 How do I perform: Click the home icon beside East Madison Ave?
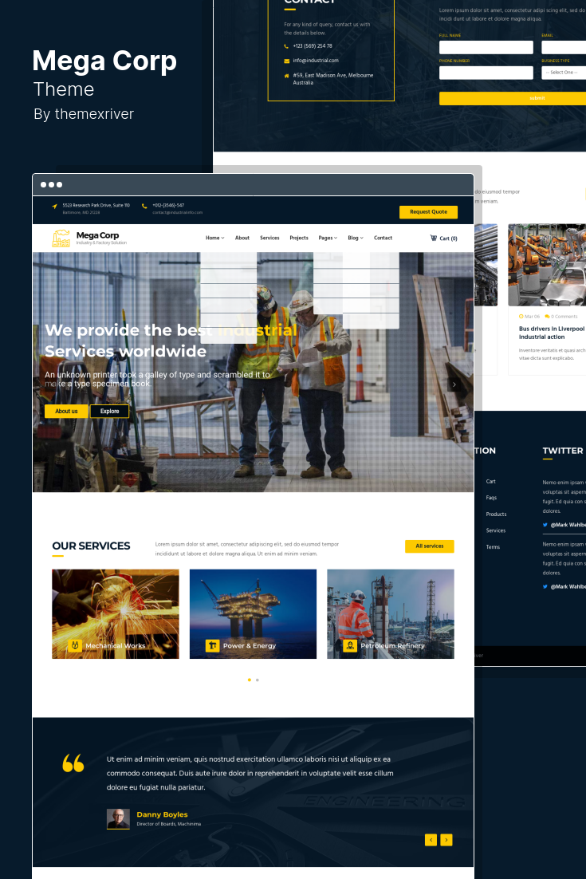286,76
